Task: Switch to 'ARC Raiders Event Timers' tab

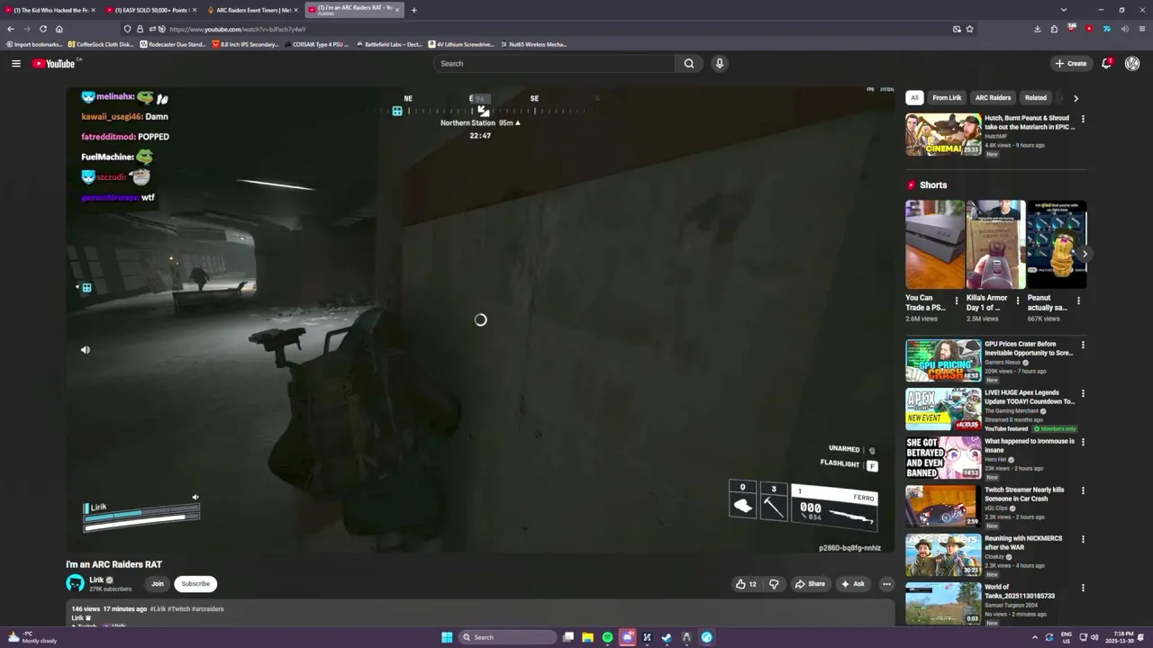Action: [x=252, y=10]
